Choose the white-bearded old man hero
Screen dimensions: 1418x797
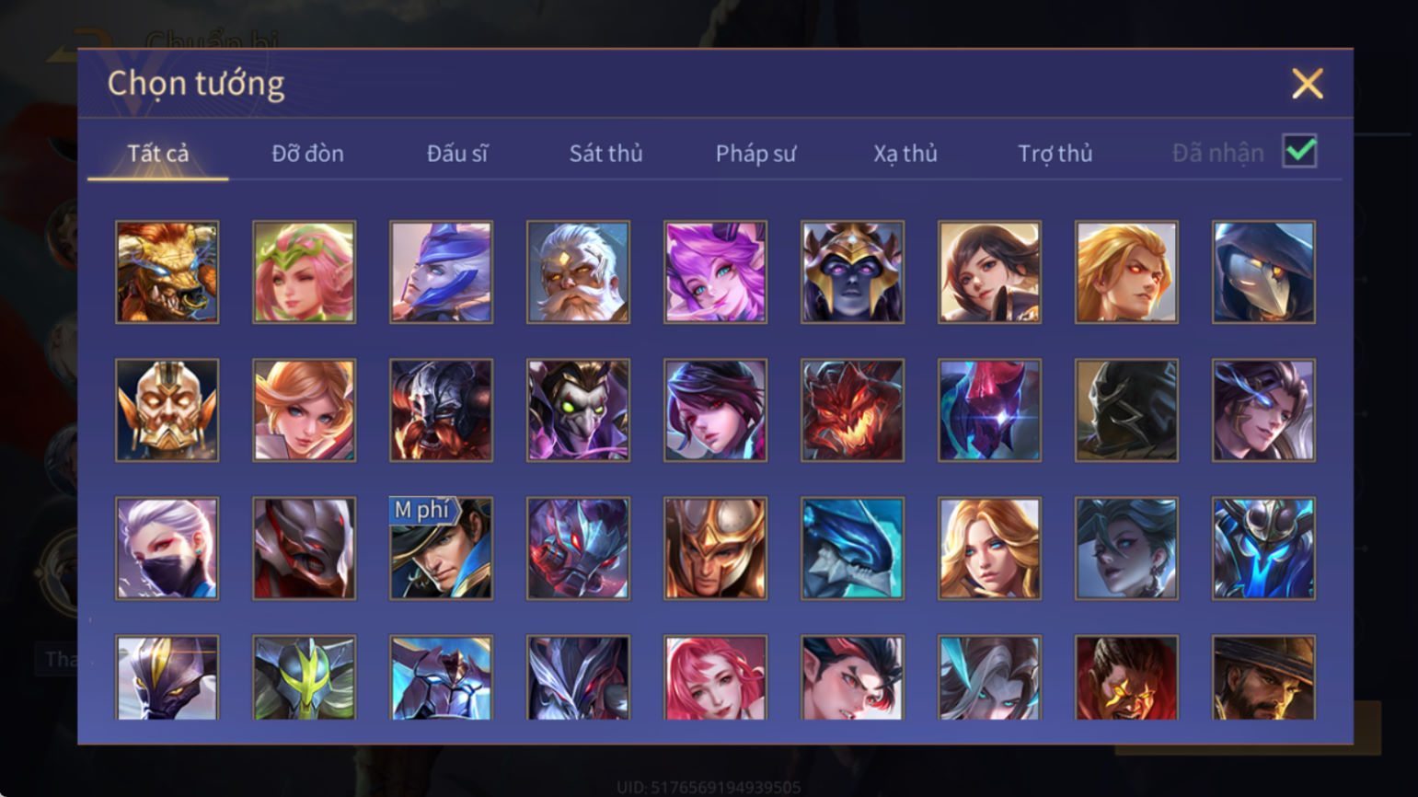click(x=578, y=272)
